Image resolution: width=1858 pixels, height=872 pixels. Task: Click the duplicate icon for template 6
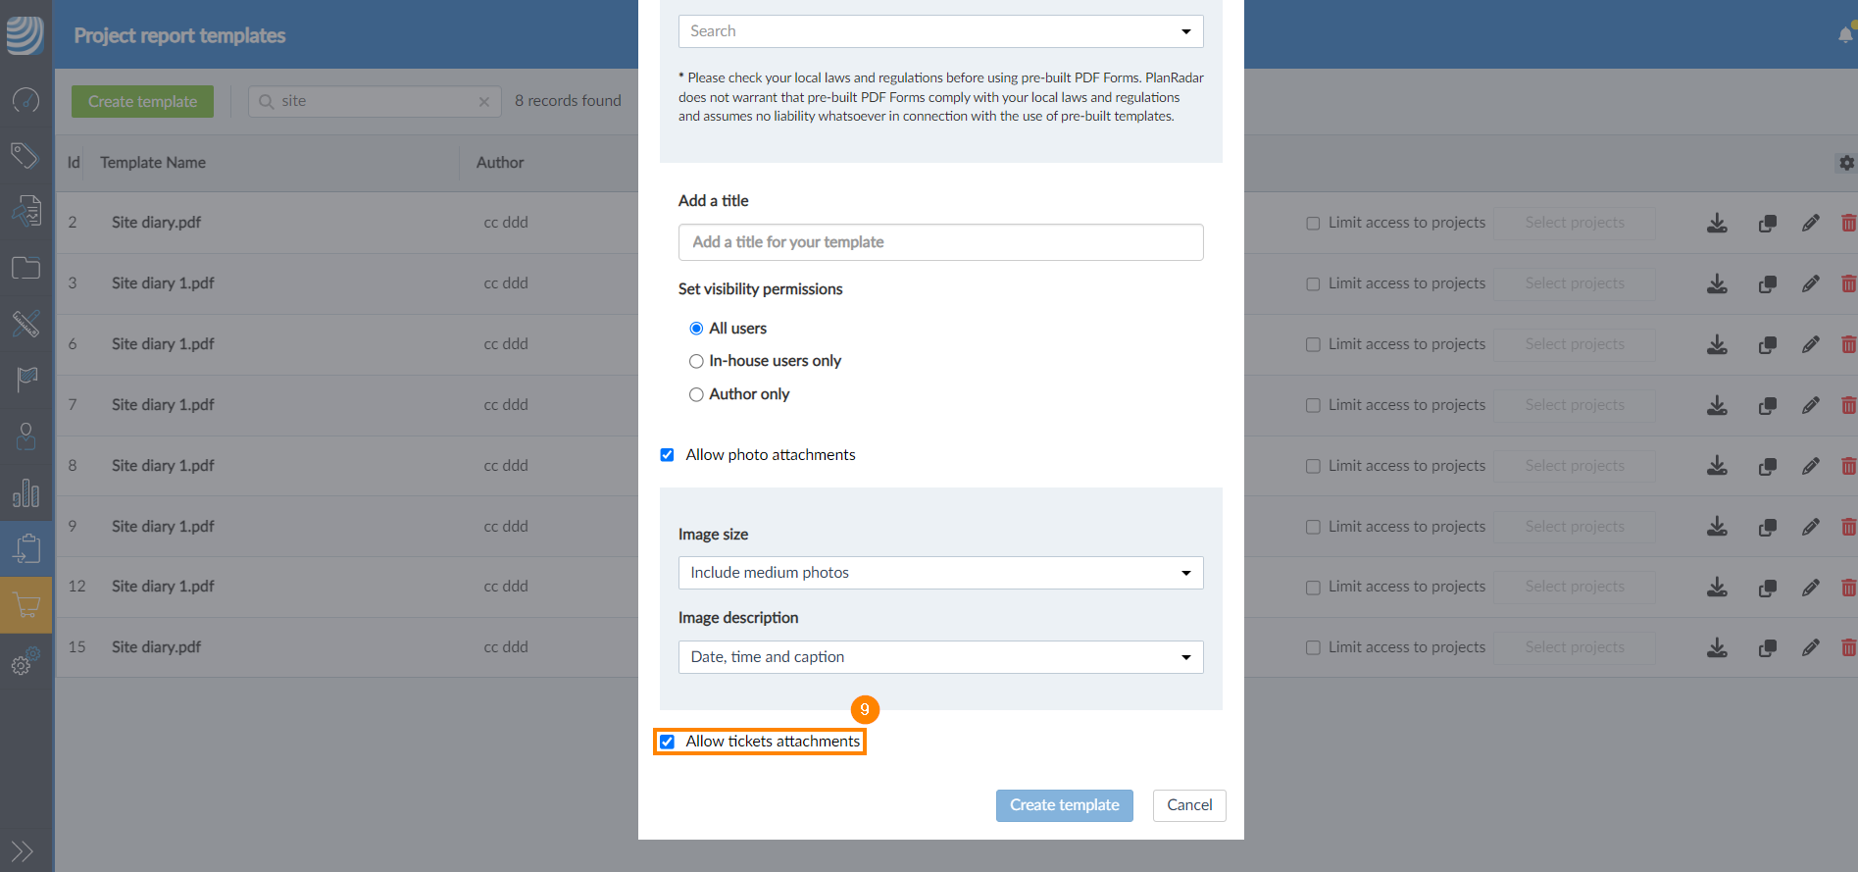coord(1767,345)
